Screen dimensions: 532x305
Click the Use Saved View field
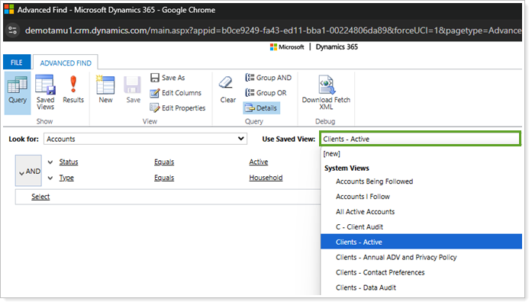pos(420,139)
